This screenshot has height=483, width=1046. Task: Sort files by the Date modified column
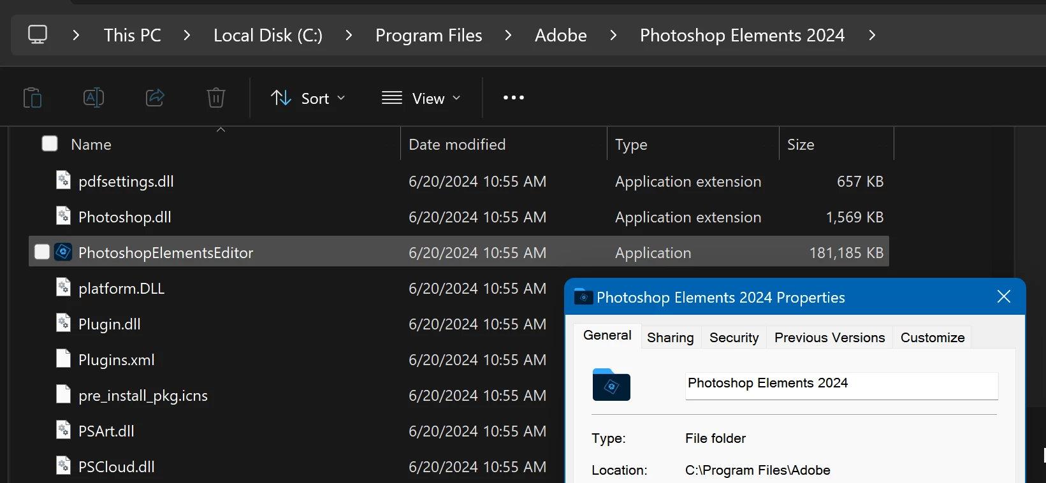457,145
